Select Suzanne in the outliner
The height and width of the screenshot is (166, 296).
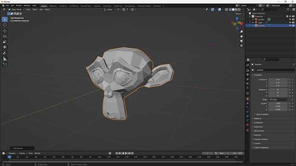coord(261,25)
